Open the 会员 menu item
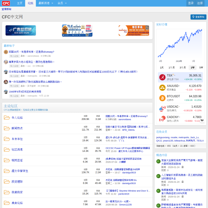The width and height of the screenshot is (208, 208). click(x=60, y=3)
